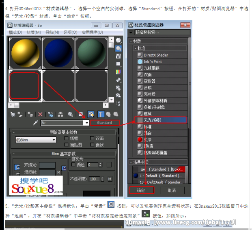252x230 pixels.
Task: Click the Make Unique icon
Action: tap(60, 114)
